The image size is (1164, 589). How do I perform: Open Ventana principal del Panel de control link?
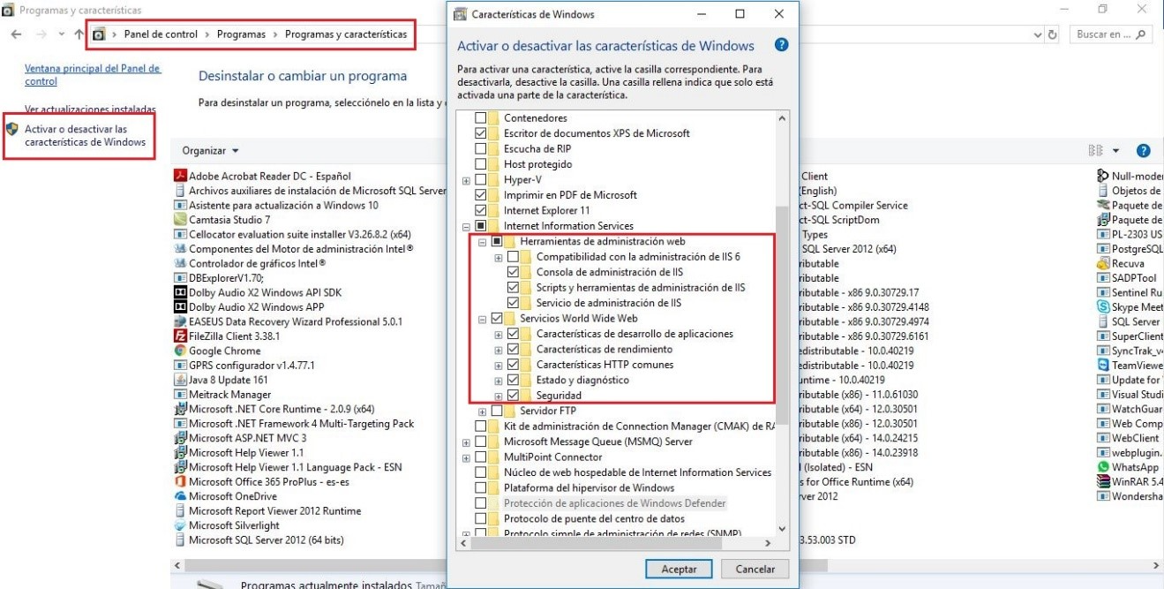pyautogui.click(x=93, y=75)
